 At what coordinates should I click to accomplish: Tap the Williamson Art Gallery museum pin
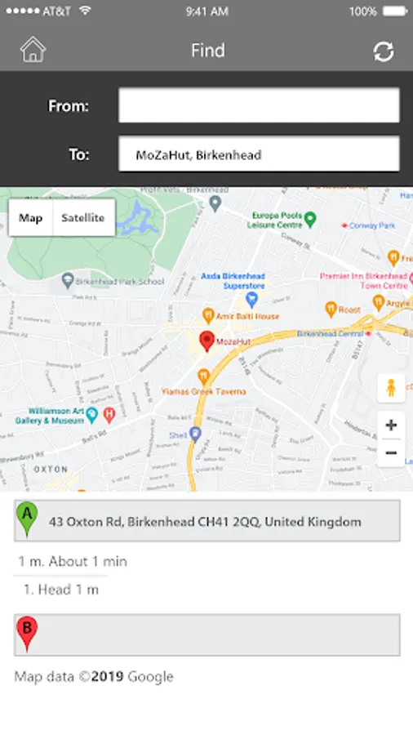click(92, 415)
